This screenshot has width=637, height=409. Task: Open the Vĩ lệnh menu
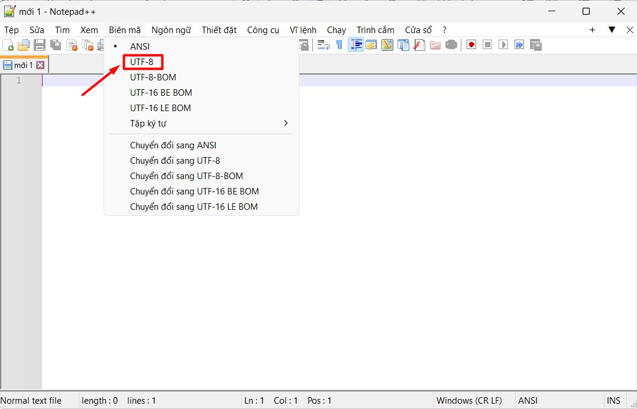[x=303, y=30]
